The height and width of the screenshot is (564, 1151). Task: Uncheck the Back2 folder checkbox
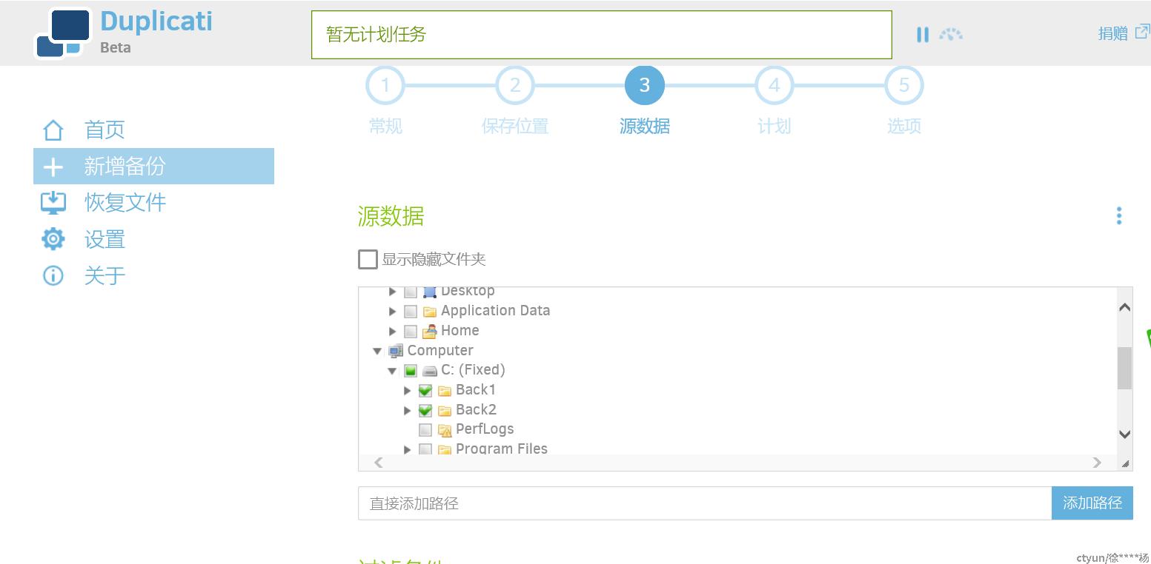(x=425, y=411)
